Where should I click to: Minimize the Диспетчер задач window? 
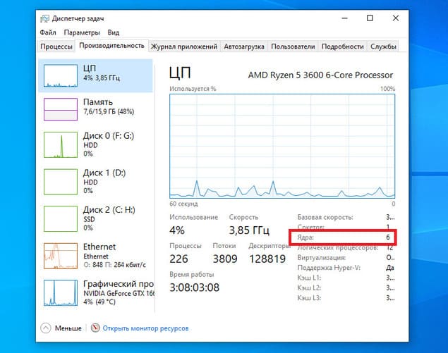345,18
